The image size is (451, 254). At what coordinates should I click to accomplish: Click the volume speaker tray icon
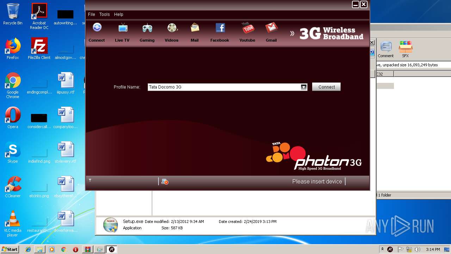tap(418, 249)
